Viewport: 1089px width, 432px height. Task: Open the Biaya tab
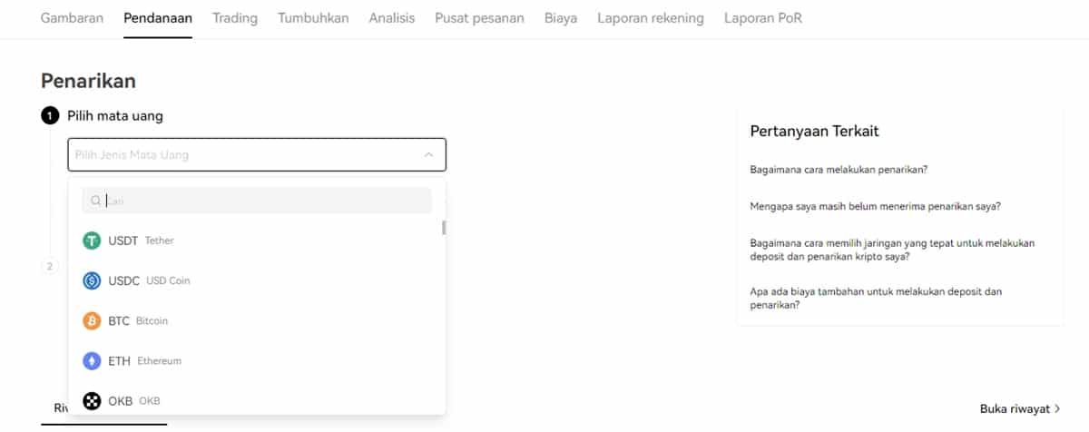(561, 18)
